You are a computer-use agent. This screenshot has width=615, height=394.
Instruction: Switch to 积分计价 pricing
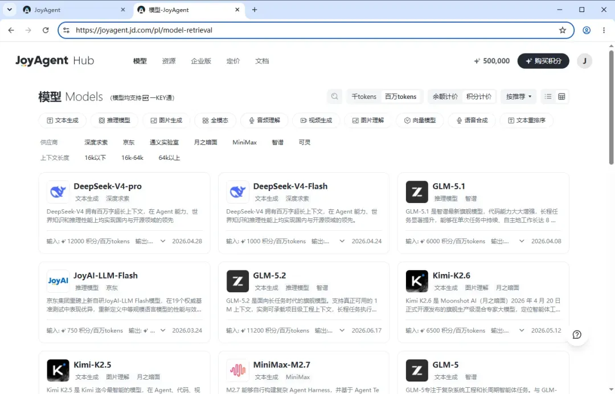tap(478, 96)
